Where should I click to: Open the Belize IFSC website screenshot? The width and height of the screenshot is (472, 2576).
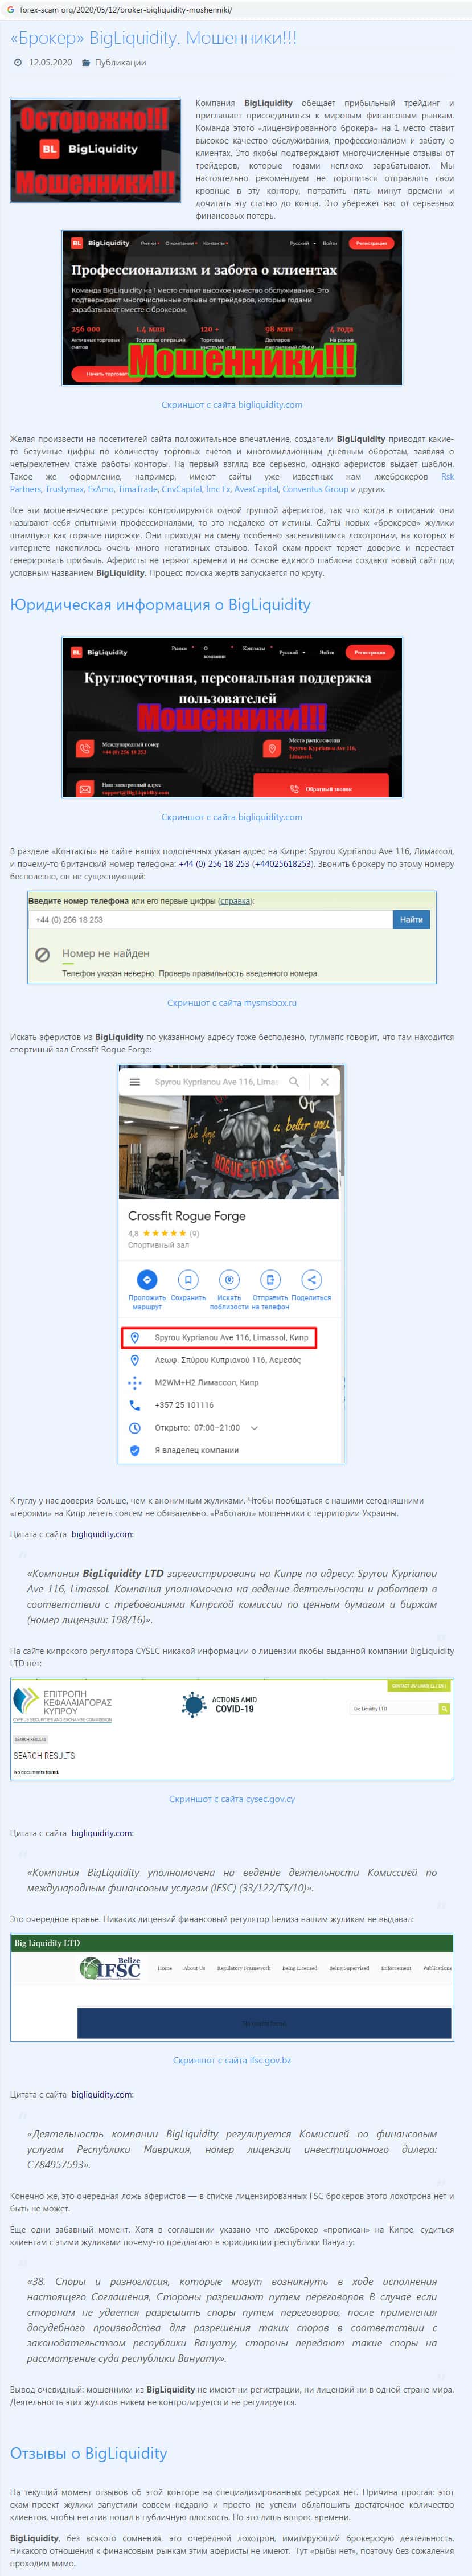click(232, 1988)
